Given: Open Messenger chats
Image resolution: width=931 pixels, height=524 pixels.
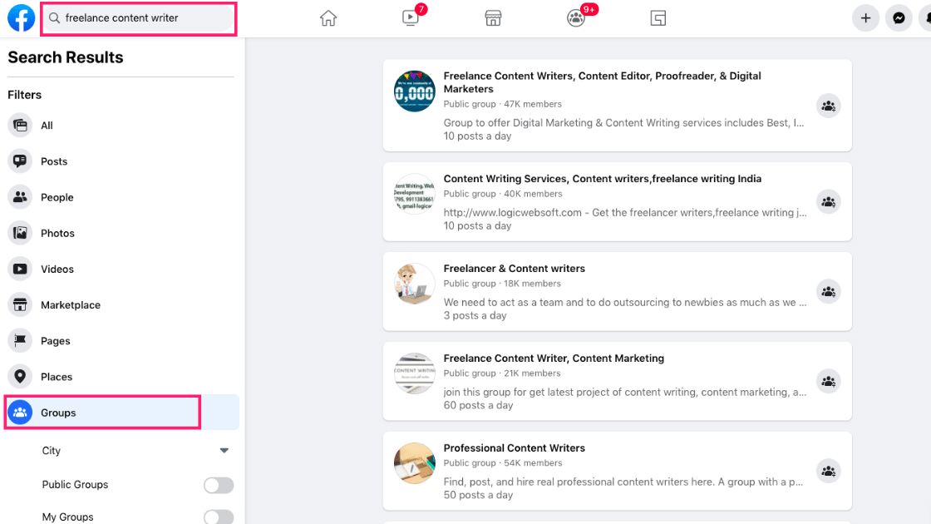Looking at the screenshot, I should coord(899,17).
